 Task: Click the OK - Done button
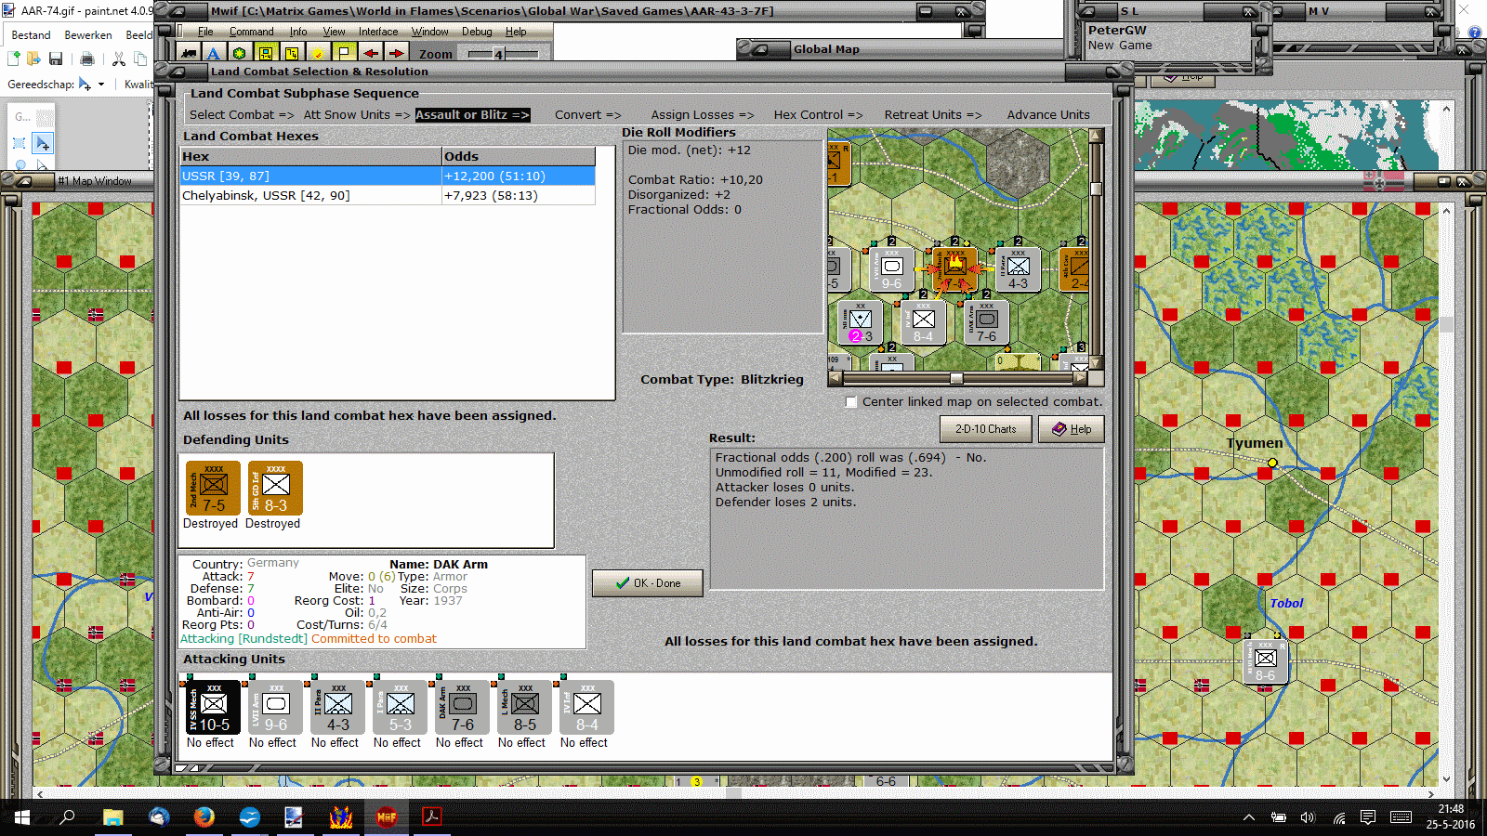pos(647,583)
